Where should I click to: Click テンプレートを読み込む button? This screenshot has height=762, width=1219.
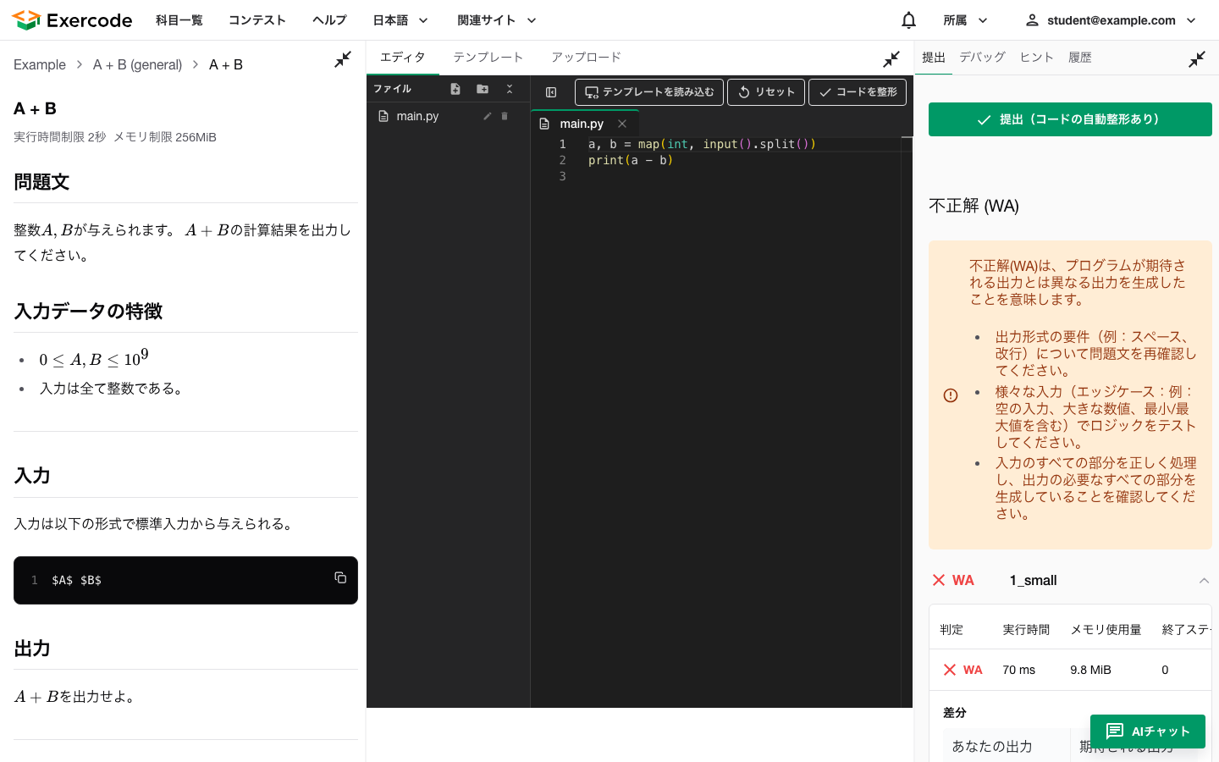click(649, 92)
